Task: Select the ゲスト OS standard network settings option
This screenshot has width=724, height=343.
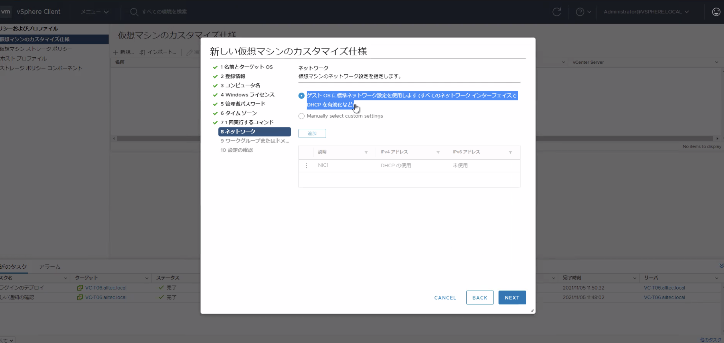Action: (x=301, y=96)
